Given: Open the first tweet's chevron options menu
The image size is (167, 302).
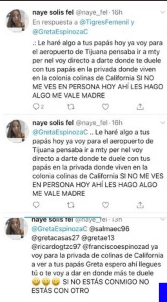Looking at the screenshot, I should point(162,12).
